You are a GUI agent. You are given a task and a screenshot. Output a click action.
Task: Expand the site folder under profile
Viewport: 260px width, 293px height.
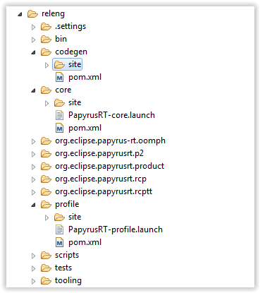47,217
